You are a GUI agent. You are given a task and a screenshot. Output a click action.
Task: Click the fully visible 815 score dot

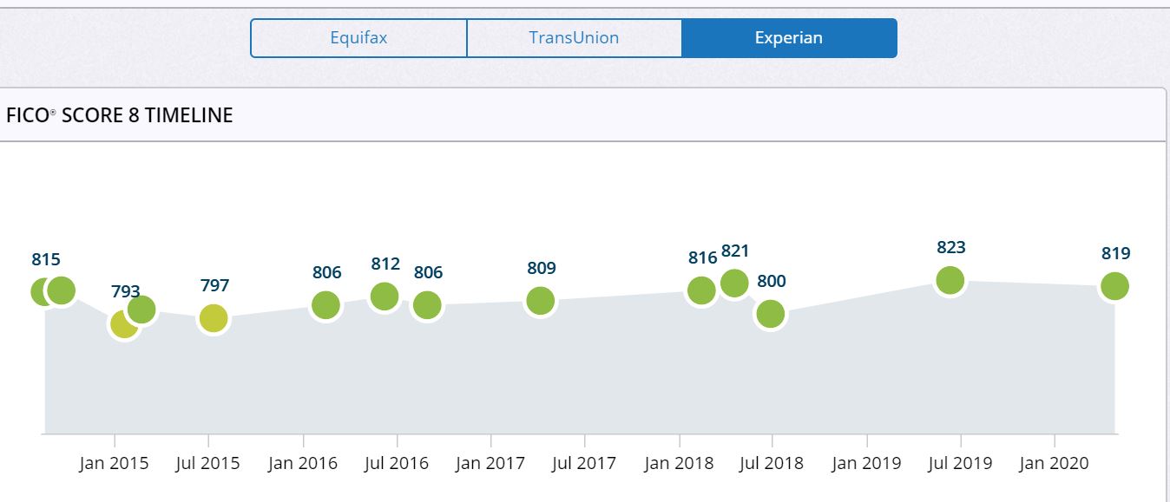(61, 290)
